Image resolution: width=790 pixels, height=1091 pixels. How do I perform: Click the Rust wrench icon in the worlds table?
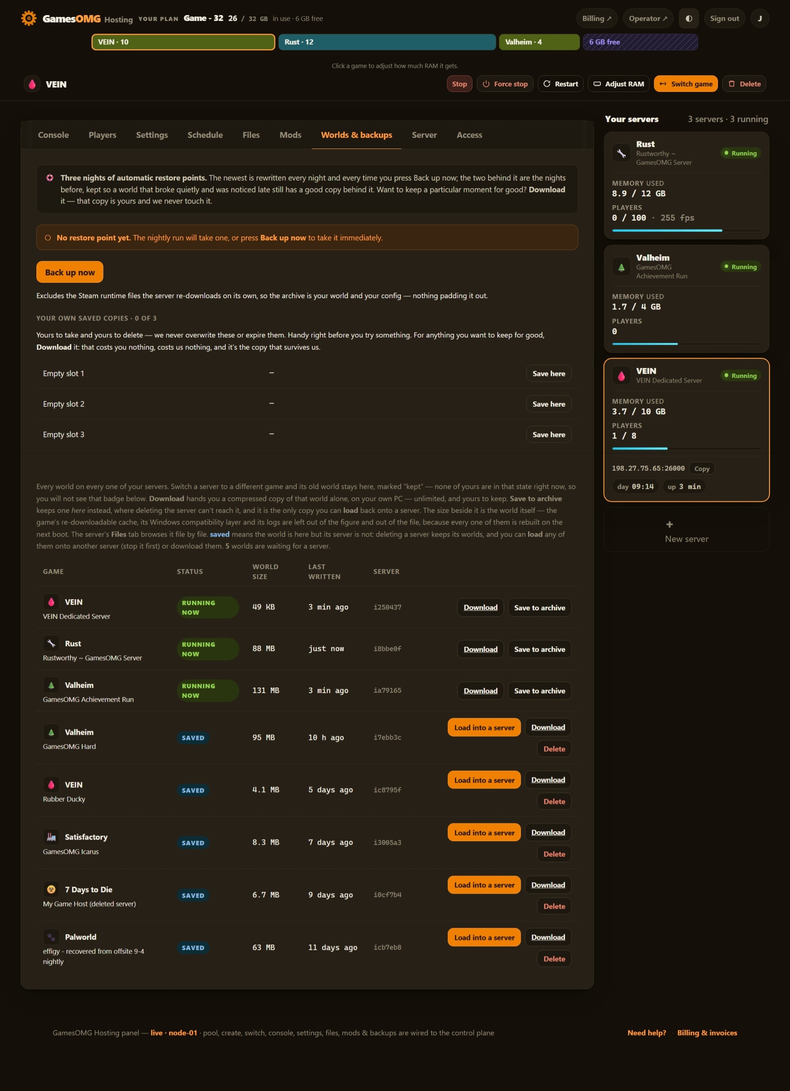click(x=51, y=644)
